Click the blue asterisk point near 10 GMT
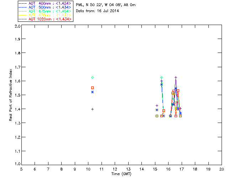 point(92,92)
